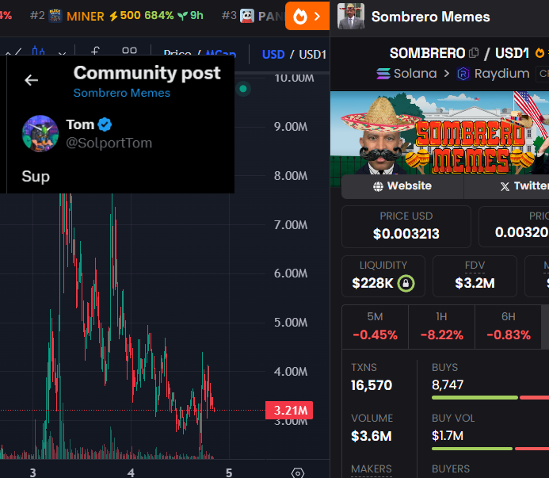The height and width of the screenshot is (478, 549).
Task: Click the red 3.21M current price label
Action: tap(289, 410)
